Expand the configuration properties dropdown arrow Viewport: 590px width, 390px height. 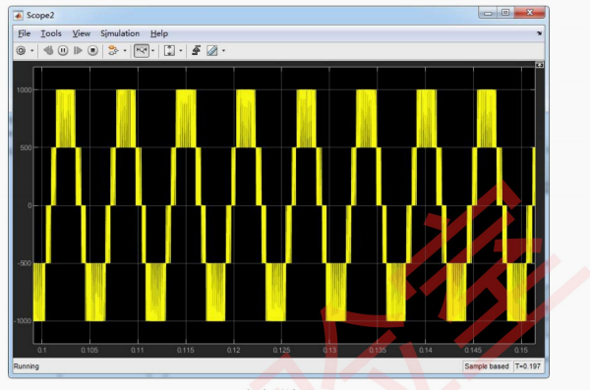click(x=32, y=50)
